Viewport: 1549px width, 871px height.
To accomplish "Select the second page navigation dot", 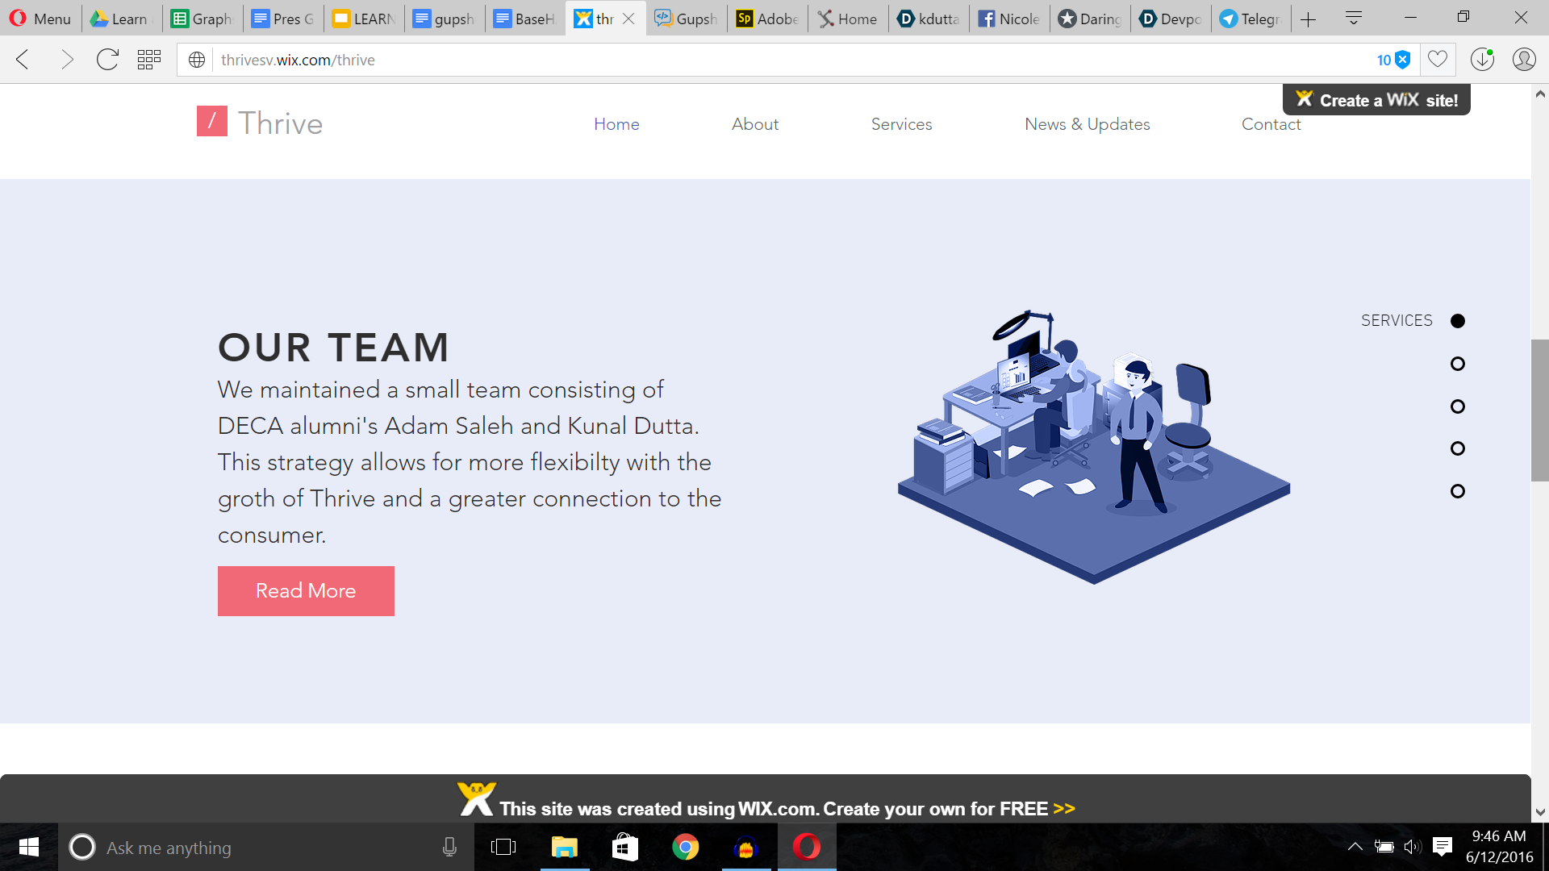I will point(1458,364).
